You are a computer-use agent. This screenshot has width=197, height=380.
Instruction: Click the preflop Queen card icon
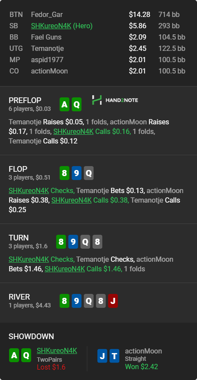(x=77, y=104)
